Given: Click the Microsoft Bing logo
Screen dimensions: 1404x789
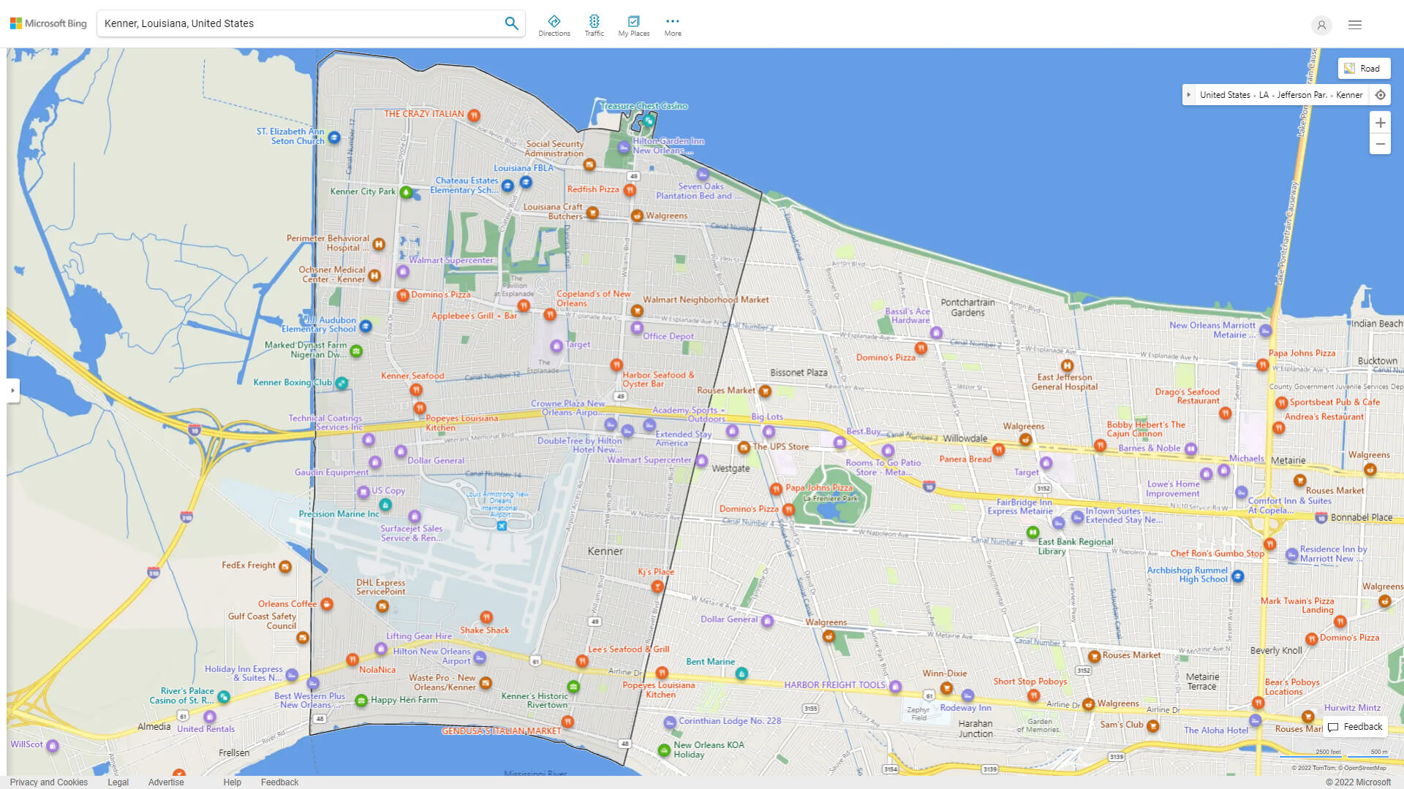Looking at the screenshot, I should tap(48, 23).
